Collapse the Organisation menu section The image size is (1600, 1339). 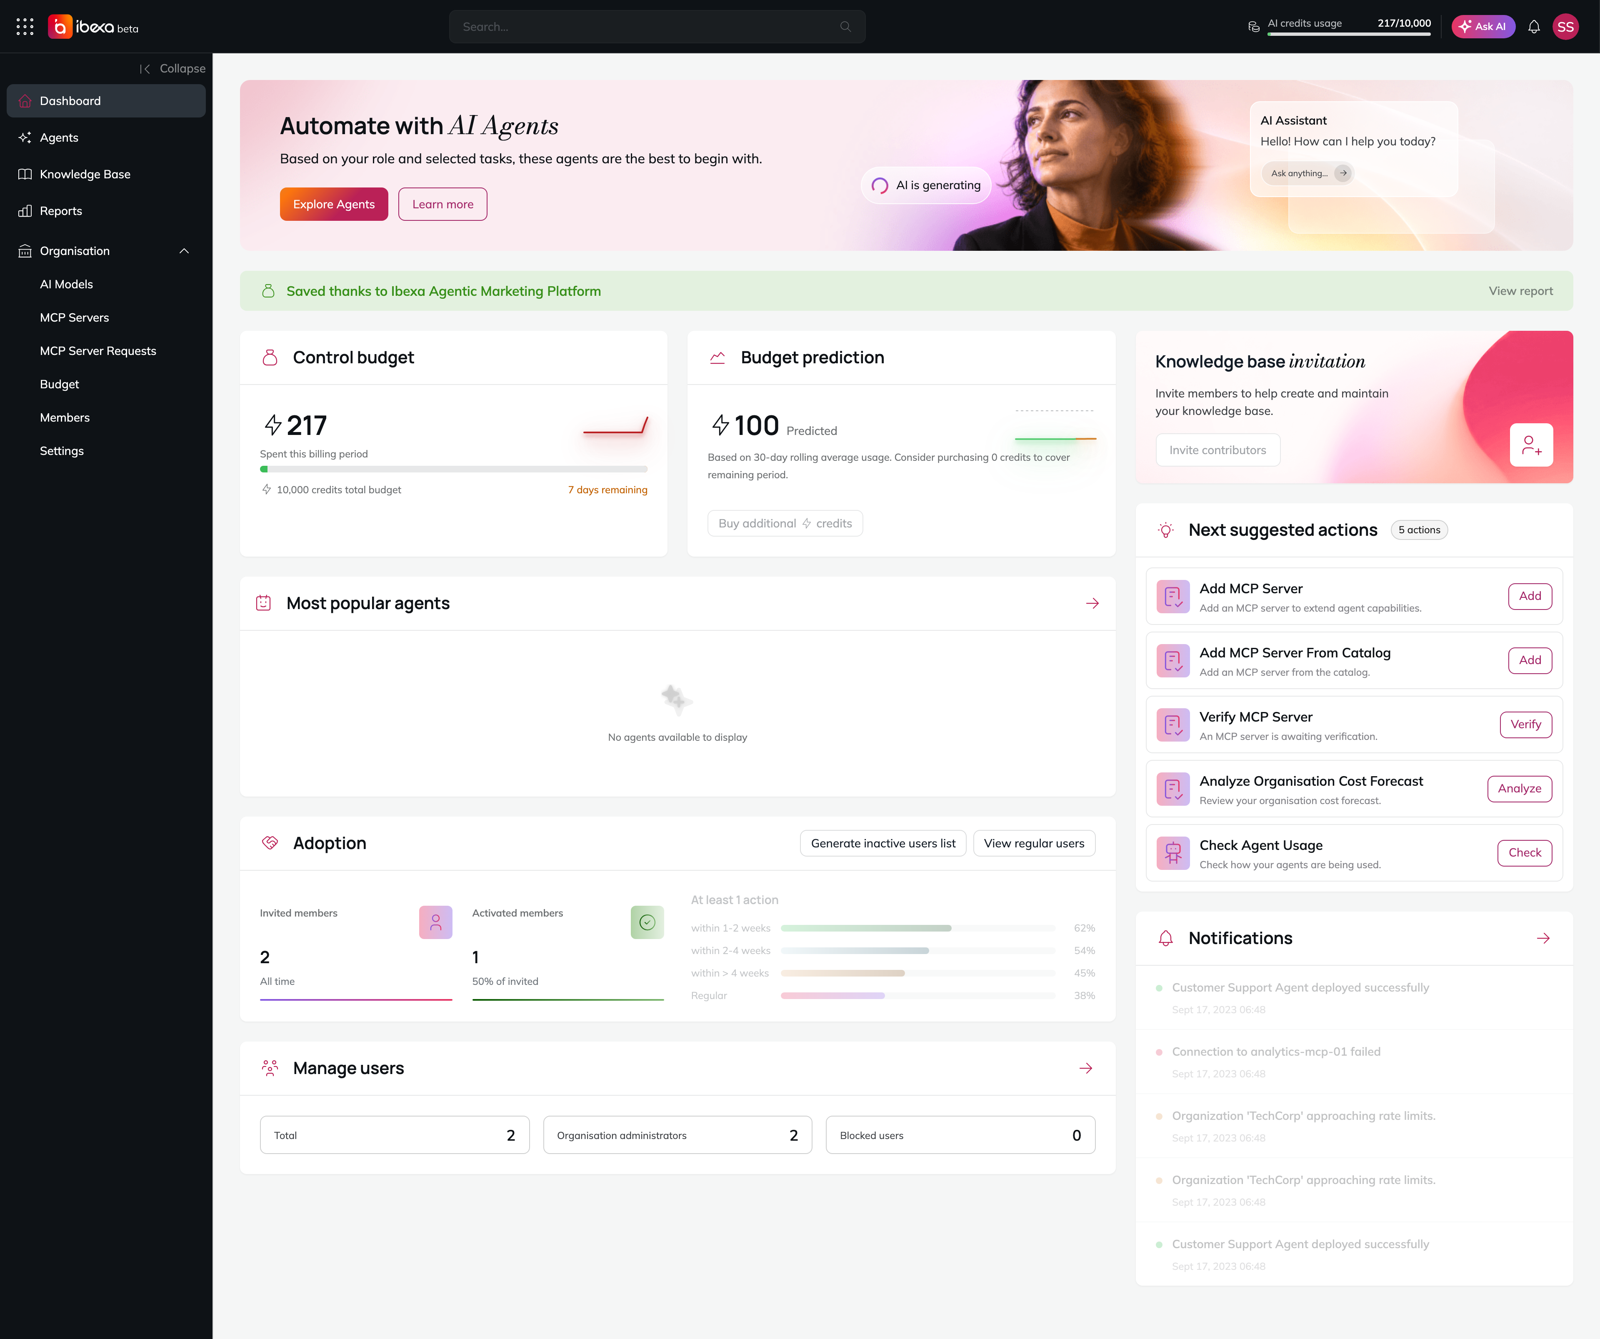pyautogui.click(x=184, y=250)
